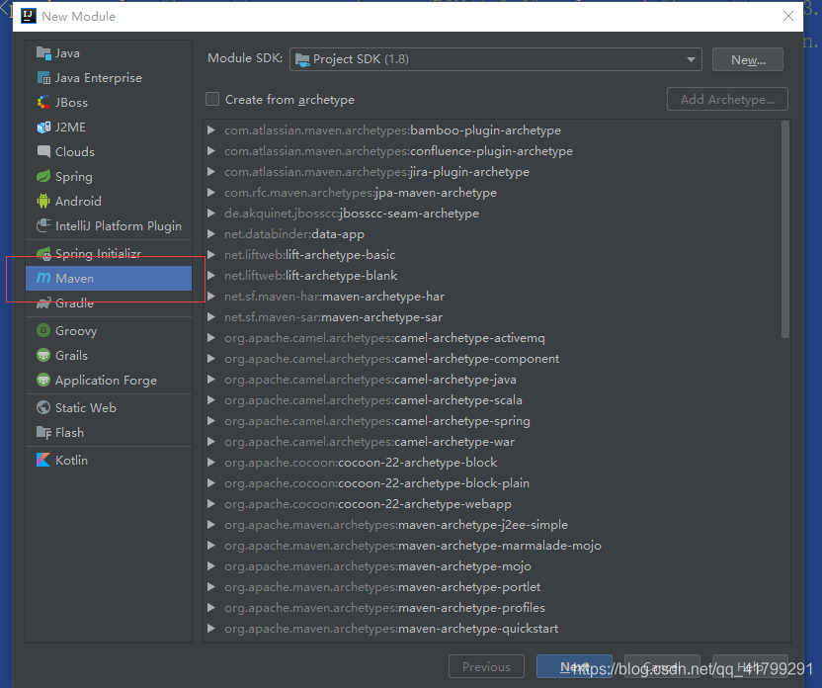This screenshot has height=688, width=822.
Task: Choose the Groovy icon
Action: tap(43, 330)
